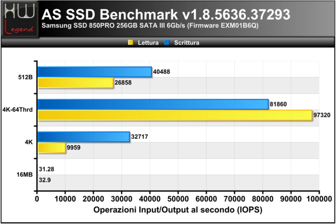Viewport: 336px width, 224px height.
Task: Click the 512B yellow read bar
Action: click(76, 83)
